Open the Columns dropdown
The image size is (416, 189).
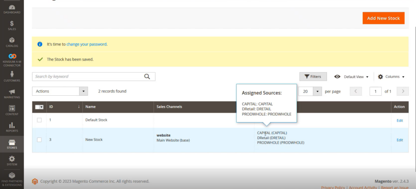[391, 77]
